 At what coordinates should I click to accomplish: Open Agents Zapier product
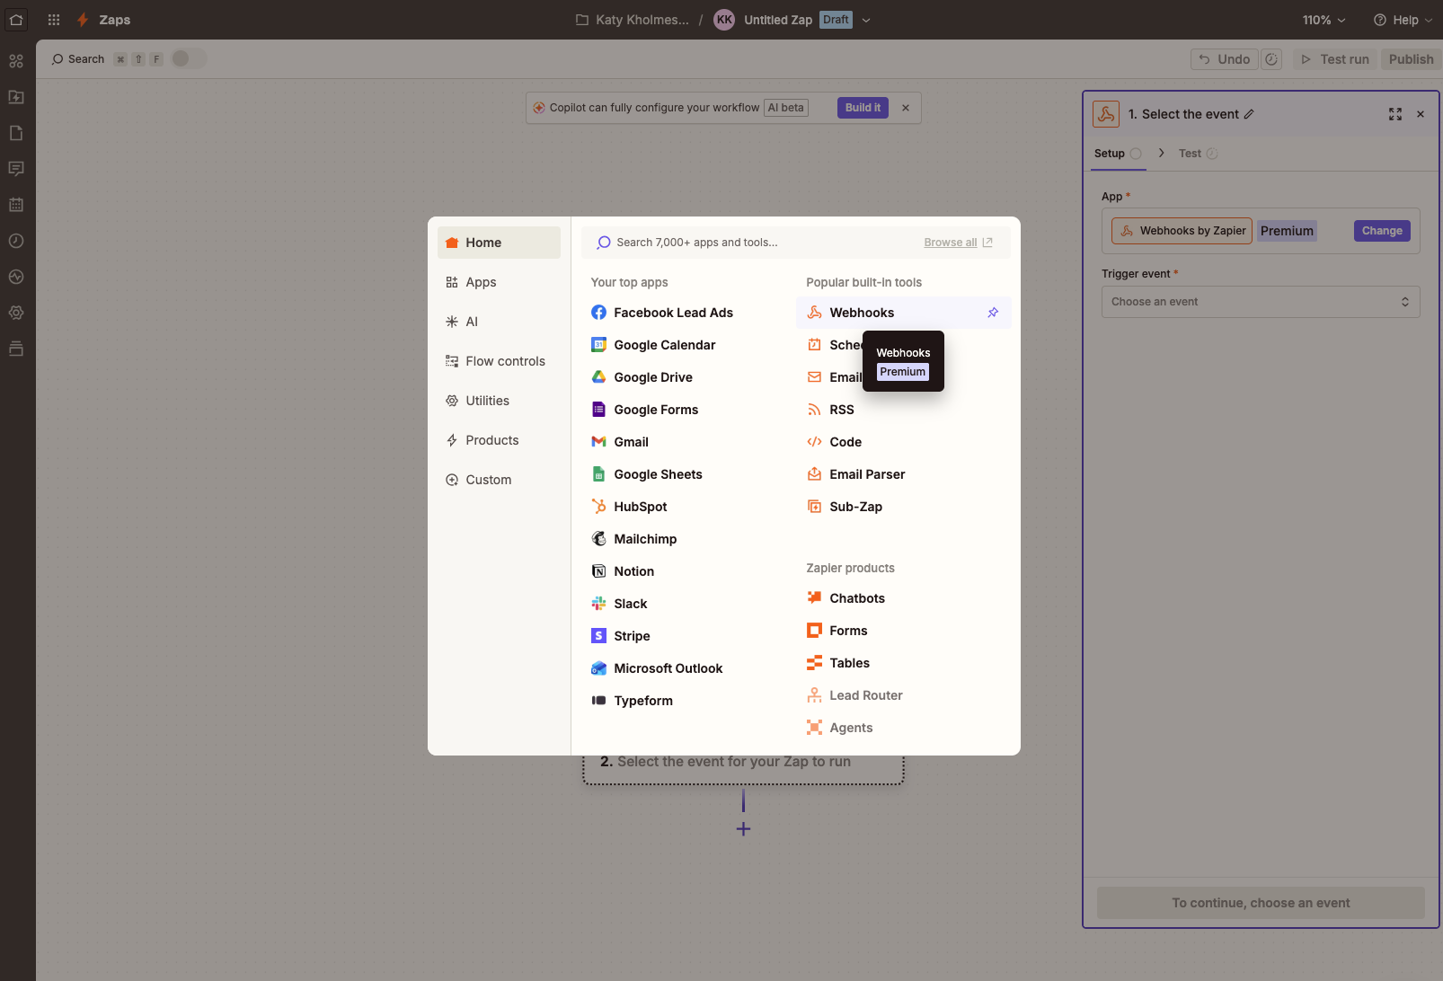[x=903, y=728]
